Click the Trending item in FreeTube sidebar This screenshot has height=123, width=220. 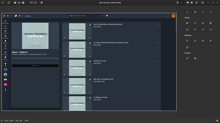[5, 32]
